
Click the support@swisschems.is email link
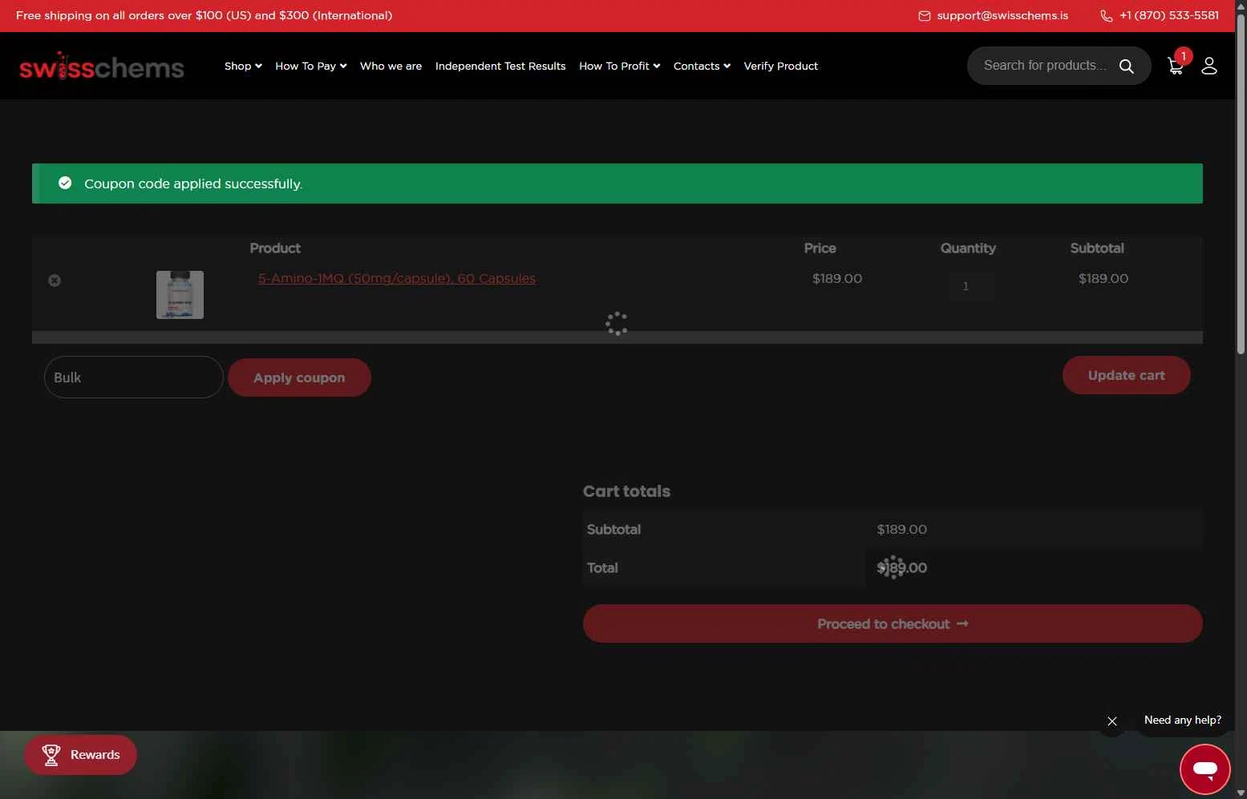pyautogui.click(x=1002, y=16)
